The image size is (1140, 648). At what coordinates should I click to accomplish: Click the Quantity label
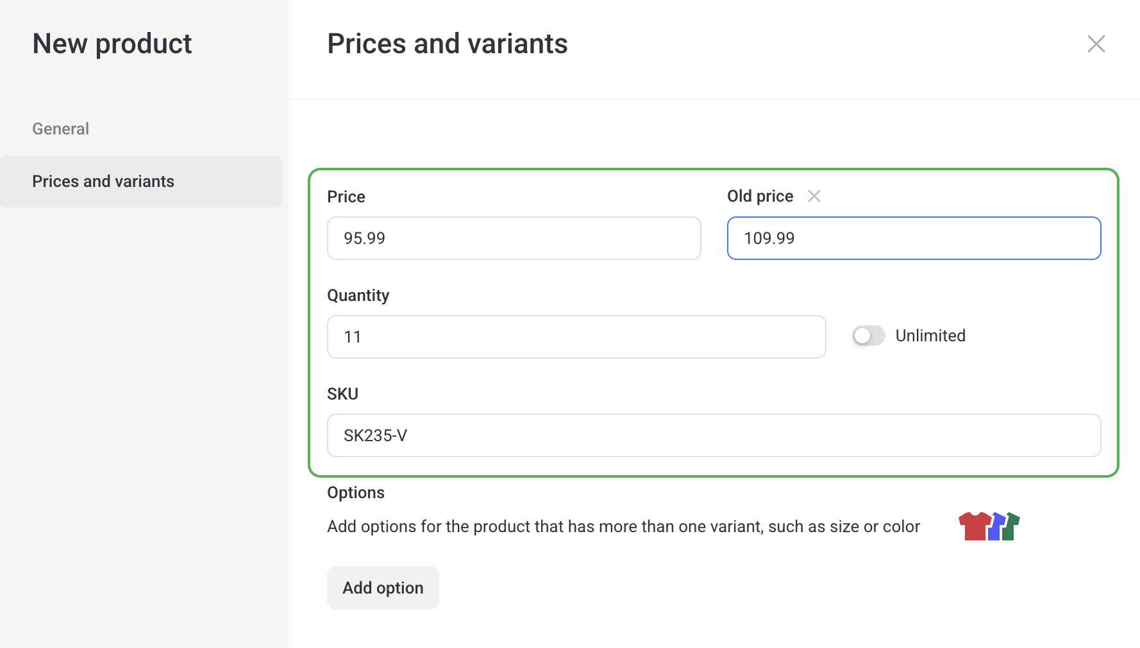(358, 295)
